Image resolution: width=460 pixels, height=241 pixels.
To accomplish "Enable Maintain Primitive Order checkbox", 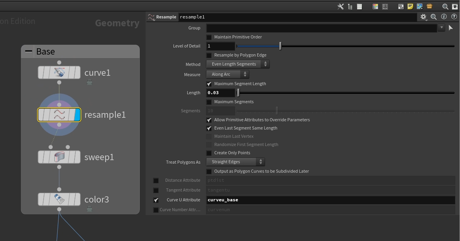I will click(209, 37).
